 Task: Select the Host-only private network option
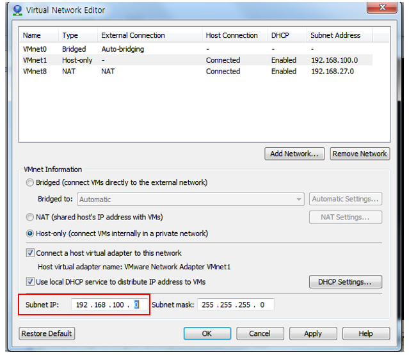[x=30, y=233]
